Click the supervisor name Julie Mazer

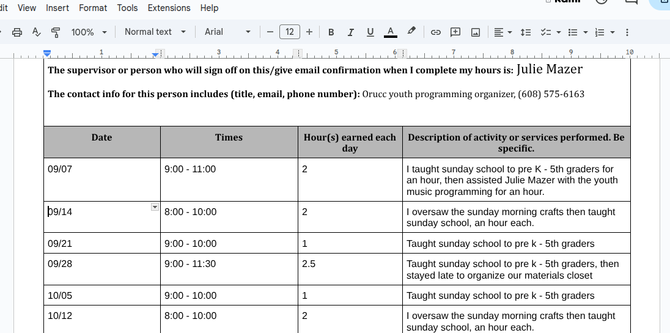tap(550, 69)
